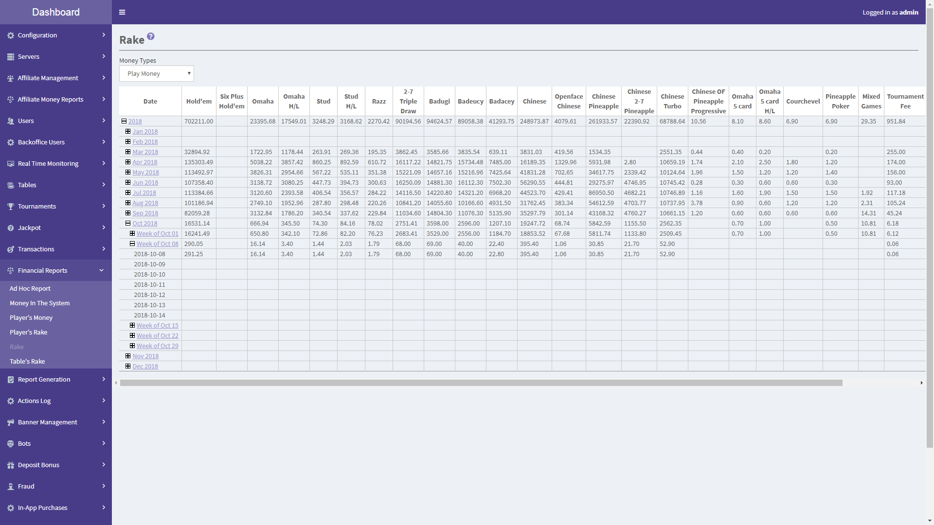Expand the Jan 2018 row

coord(128,131)
